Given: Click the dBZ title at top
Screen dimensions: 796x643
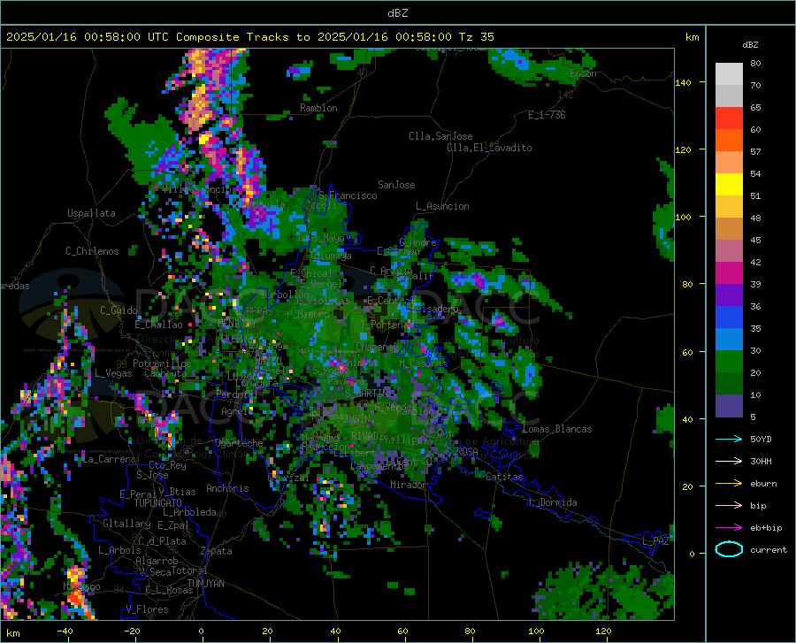Looking at the screenshot, I should 397,13.
